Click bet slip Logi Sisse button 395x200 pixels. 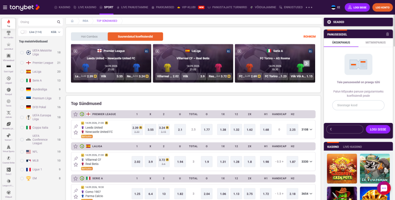click(378, 129)
